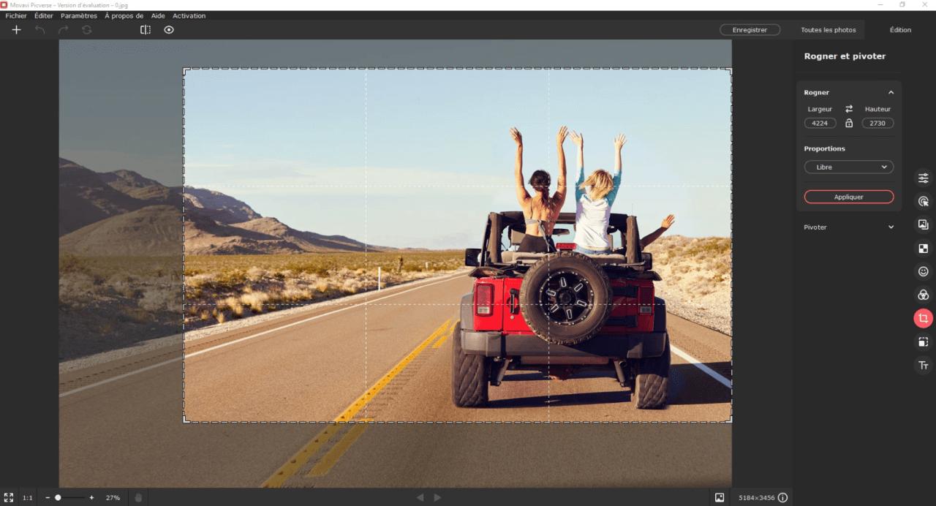Edit the Largeur value field showing 4224
The image size is (936, 506).
point(820,123)
